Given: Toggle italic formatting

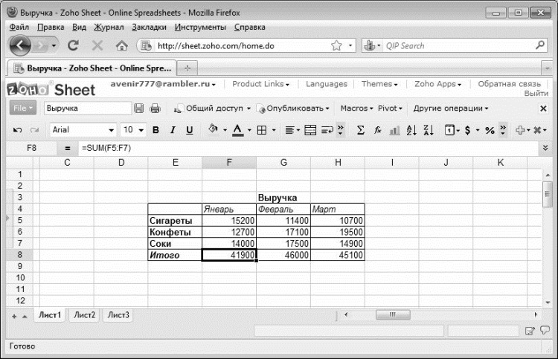Looking at the screenshot, I should pos(173,130).
